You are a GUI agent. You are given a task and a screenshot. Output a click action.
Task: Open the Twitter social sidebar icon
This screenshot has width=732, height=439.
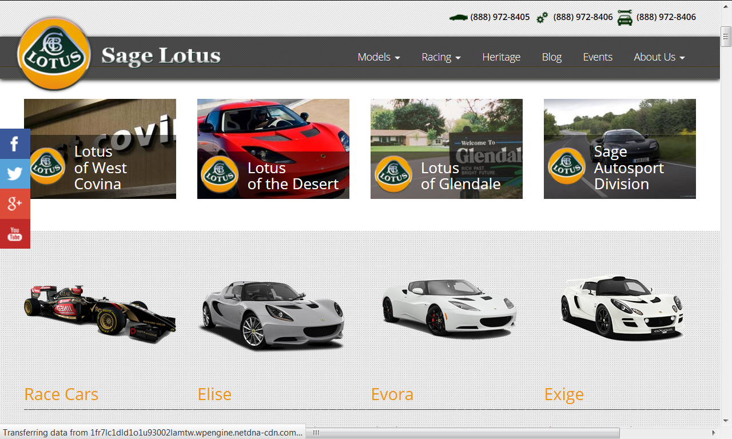tap(15, 174)
